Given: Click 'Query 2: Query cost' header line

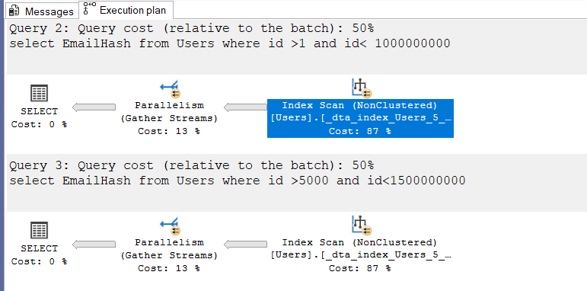Looking at the screenshot, I should click(x=192, y=28).
